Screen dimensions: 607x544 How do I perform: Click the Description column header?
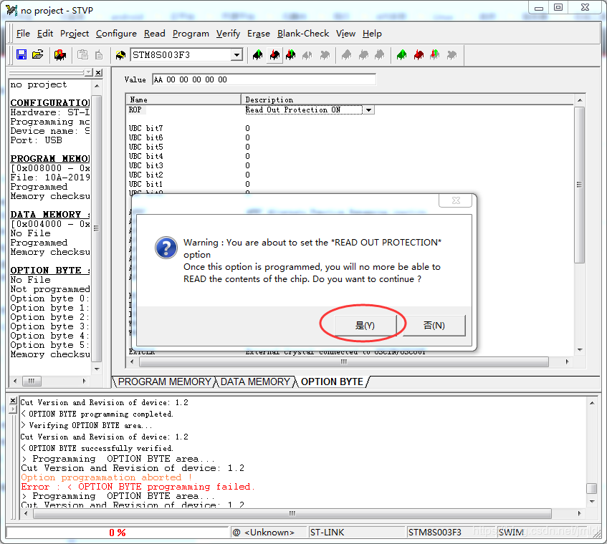(407, 99)
